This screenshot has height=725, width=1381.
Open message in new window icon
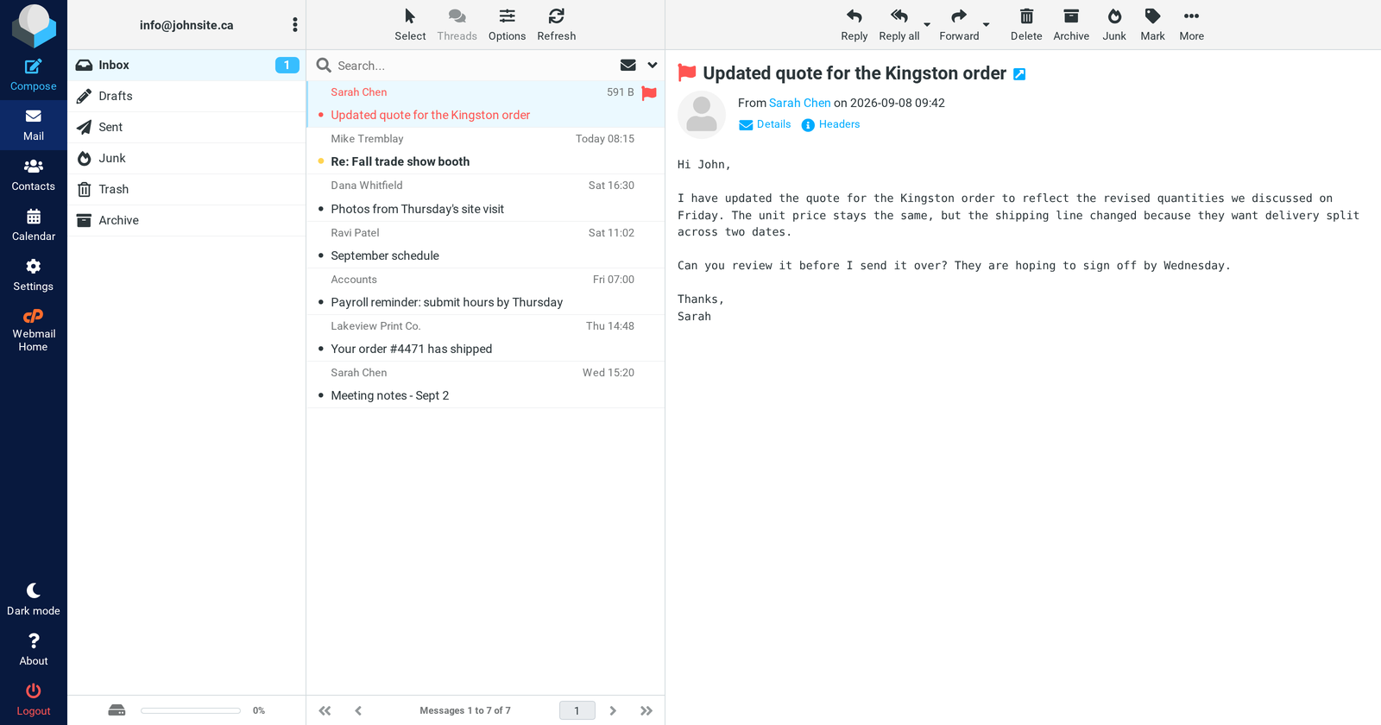pos(1019,74)
